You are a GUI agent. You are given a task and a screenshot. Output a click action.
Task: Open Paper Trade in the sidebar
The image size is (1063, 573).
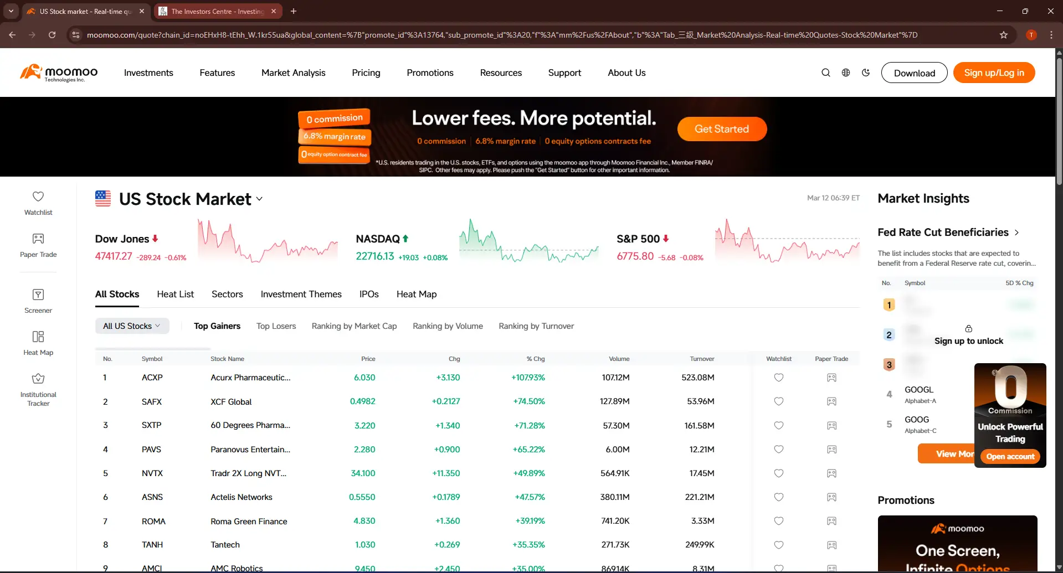pyautogui.click(x=38, y=245)
